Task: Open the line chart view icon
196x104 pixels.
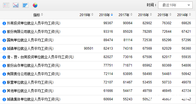Action: 16,5
